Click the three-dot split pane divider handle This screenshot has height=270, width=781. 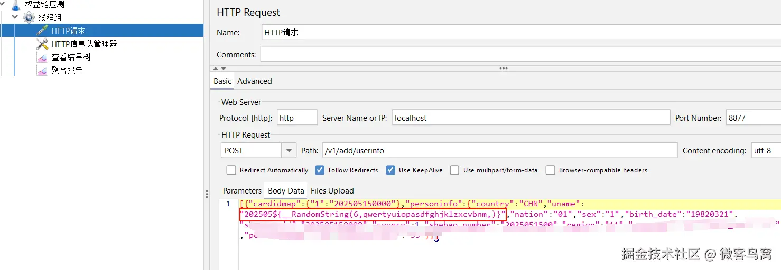[x=504, y=69]
